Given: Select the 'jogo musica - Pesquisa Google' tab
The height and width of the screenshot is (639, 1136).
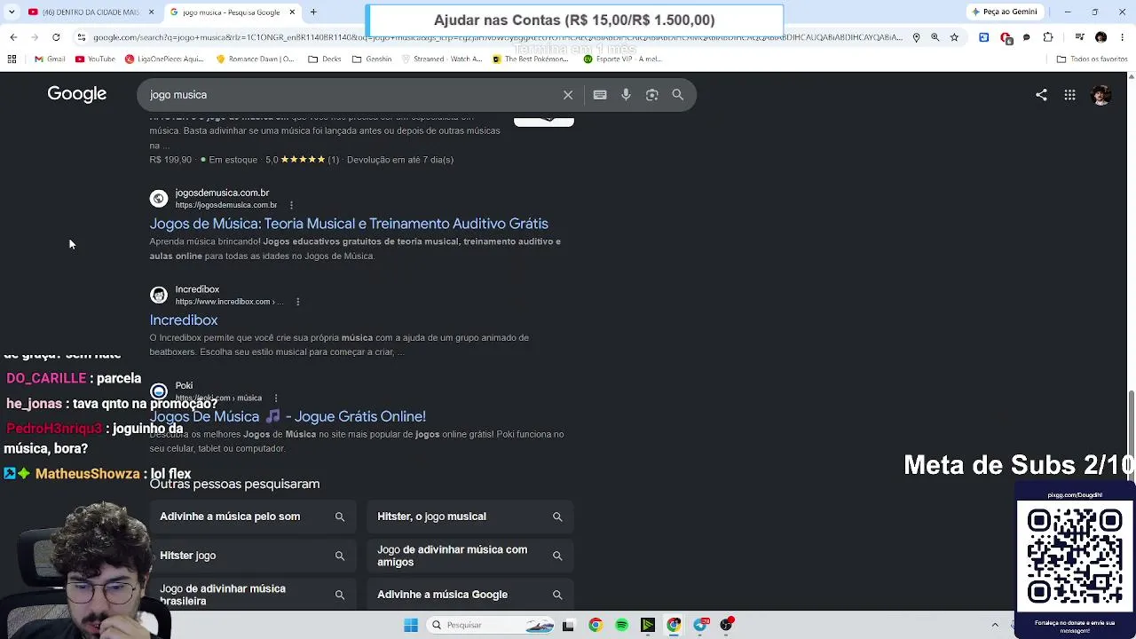Looking at the screenshot, I should pyautogui.click(x=232, y=12).
